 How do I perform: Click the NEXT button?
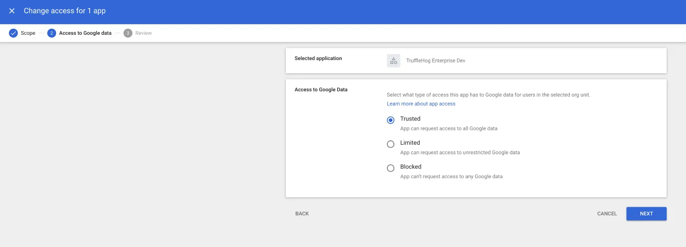(x=646, y=214)
